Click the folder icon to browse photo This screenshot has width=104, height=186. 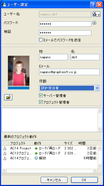(8, 97)
